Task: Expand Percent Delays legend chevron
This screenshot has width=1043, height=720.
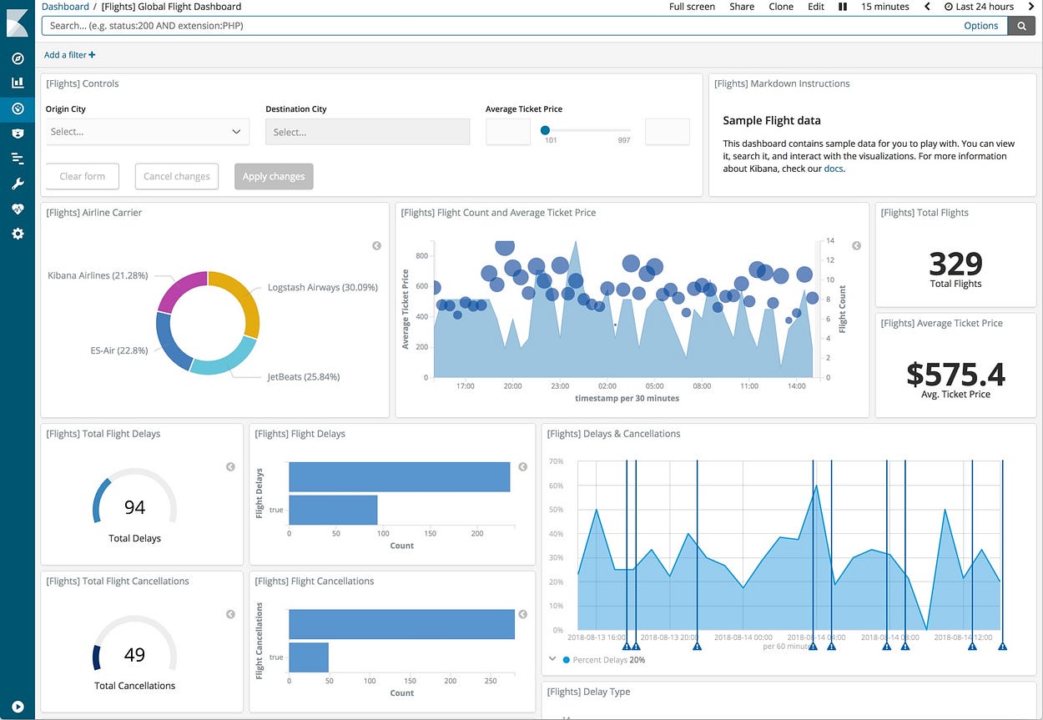Action: [x=552, y=658]
